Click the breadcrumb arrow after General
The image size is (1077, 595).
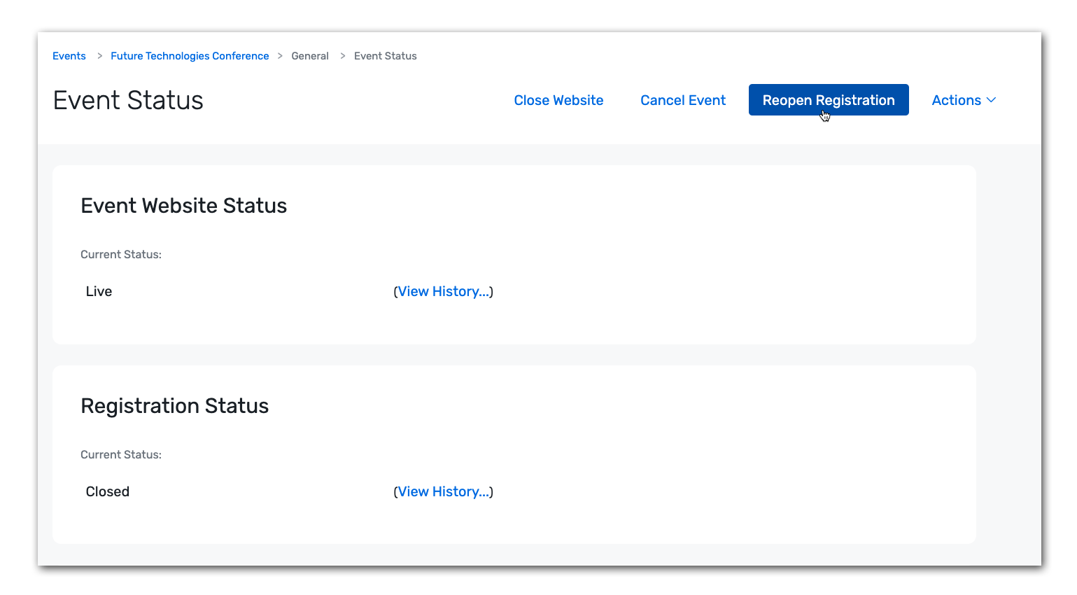(343, 56)
